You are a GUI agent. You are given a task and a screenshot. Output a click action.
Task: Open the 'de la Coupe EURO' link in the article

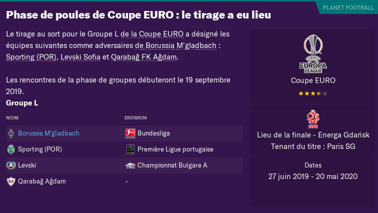point(152,34)
